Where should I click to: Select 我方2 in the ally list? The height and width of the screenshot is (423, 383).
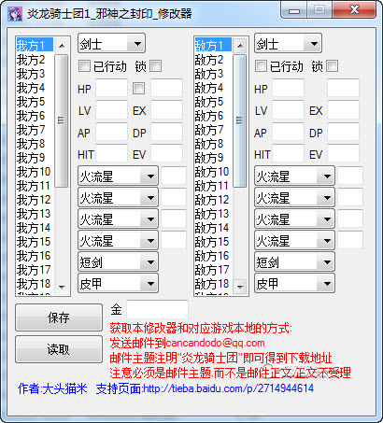click(35, 60)
